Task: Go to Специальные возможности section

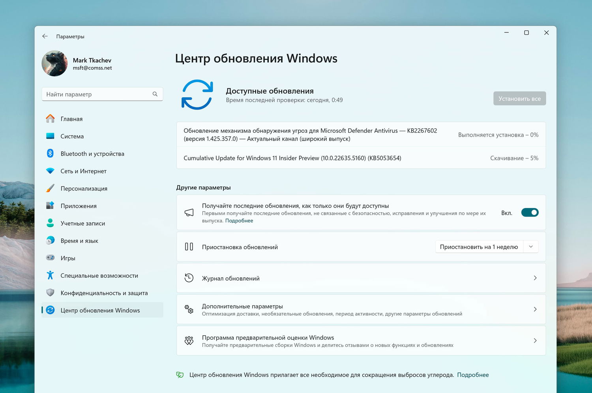Action: [102, 275]
